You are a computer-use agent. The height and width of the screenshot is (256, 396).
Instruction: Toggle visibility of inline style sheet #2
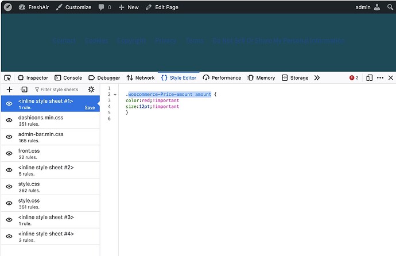point(9,170)
